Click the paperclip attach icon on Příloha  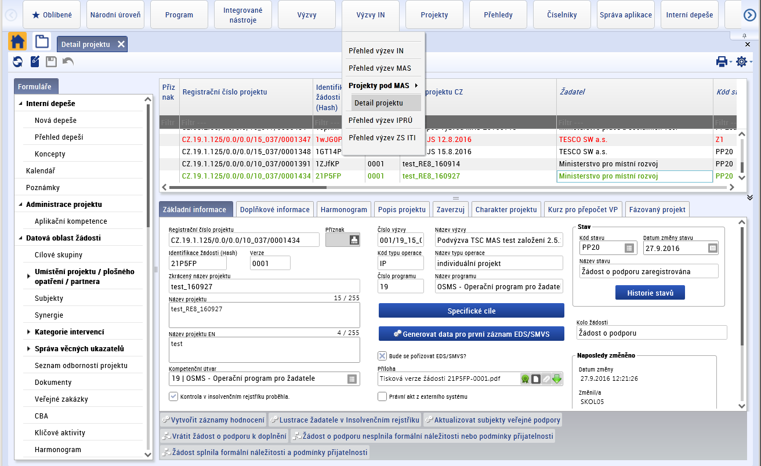(x=546, y=379)
